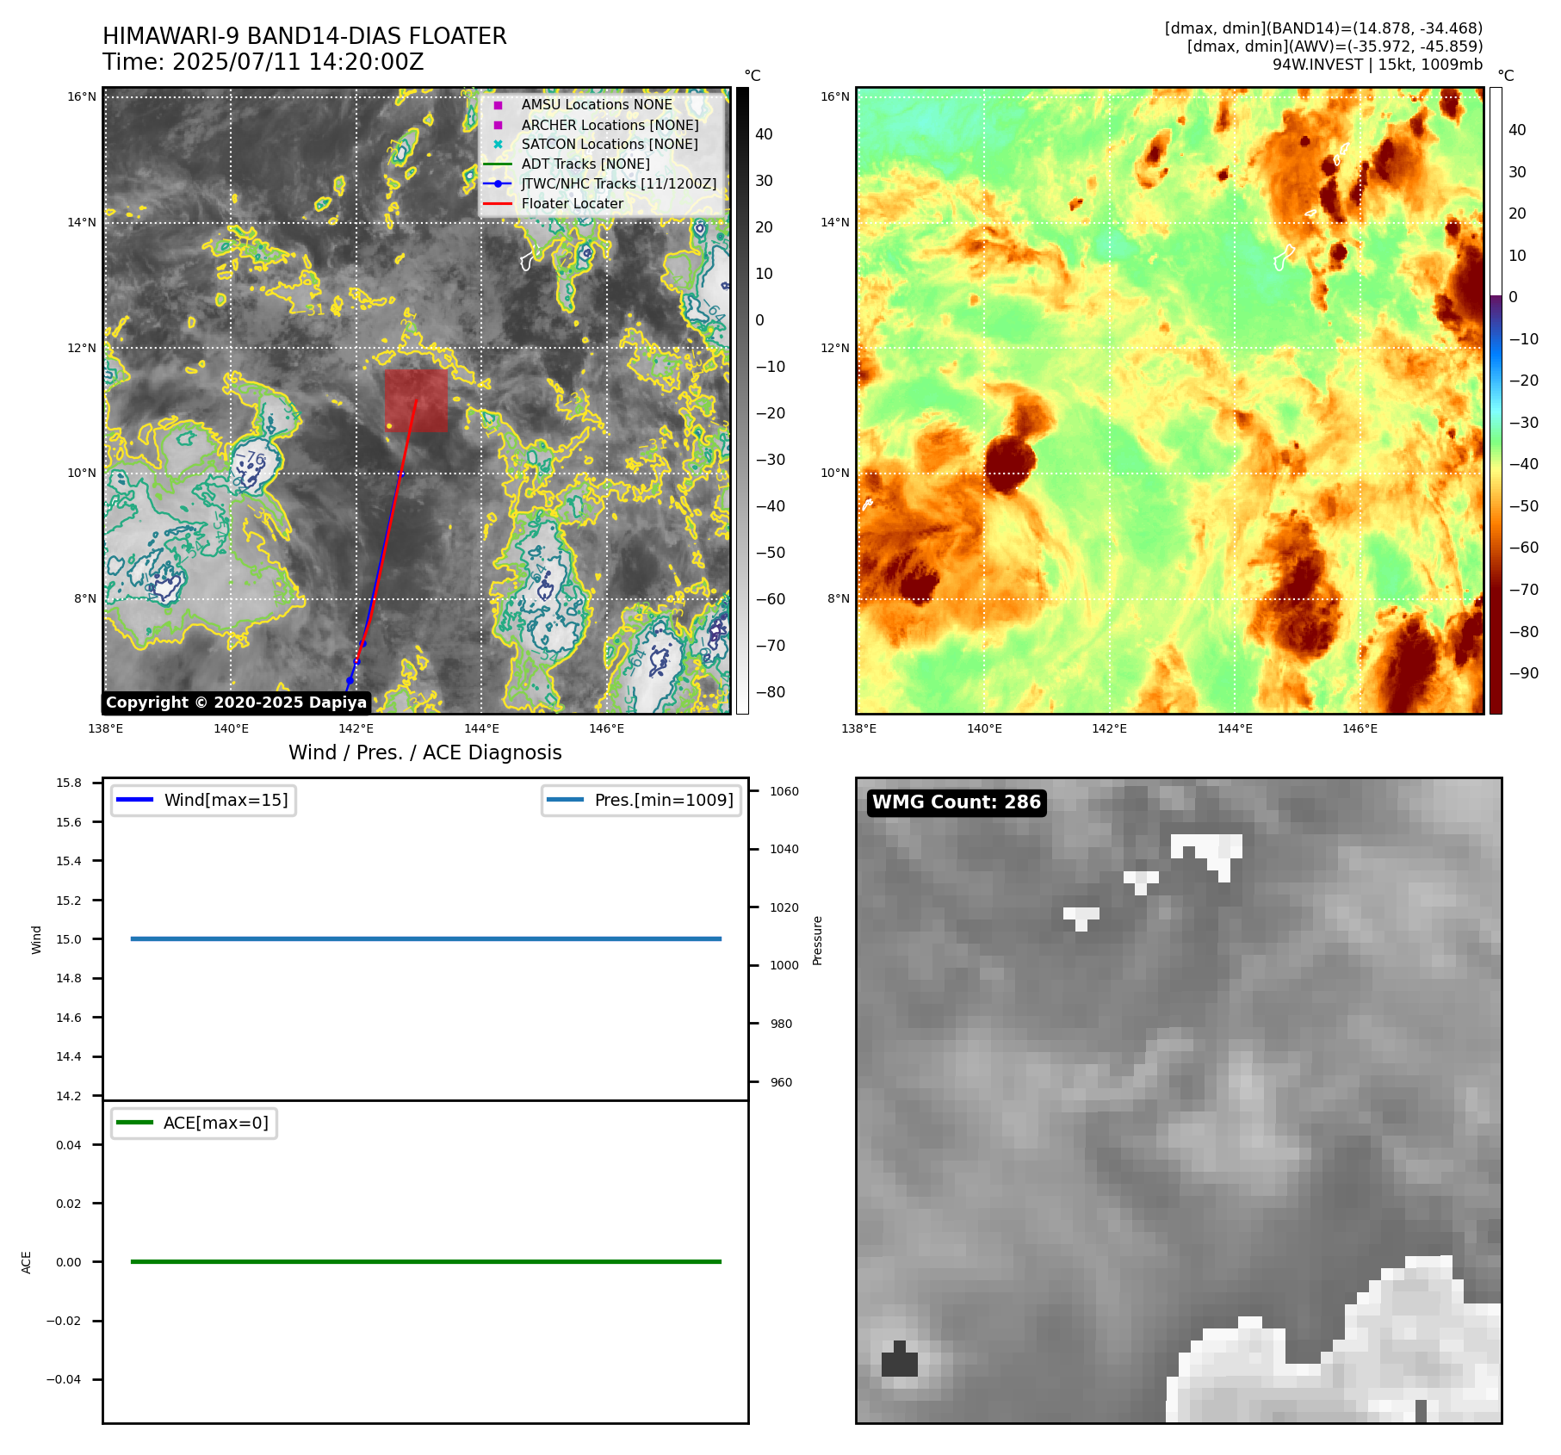Click the AWV dmax dmin values line
The image size is (1561, 1455).
pos(1335,46)
